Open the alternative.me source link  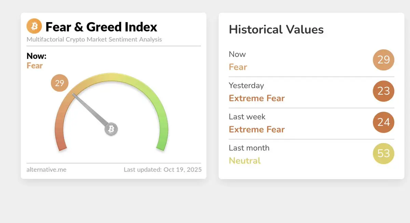[x=46, y=169]
